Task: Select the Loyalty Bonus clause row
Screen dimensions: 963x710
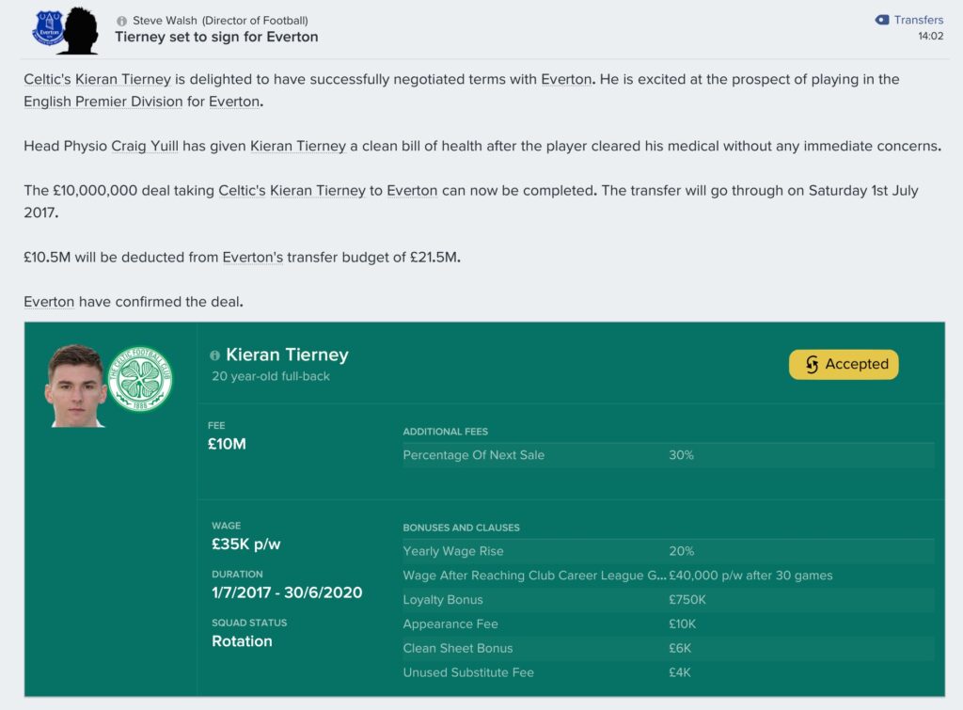Action: pyautogui.click(x=669, y=599)
